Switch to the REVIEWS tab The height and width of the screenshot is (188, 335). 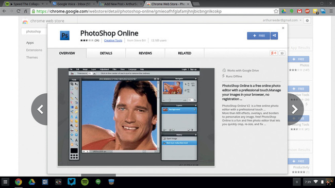coord(145,53)
